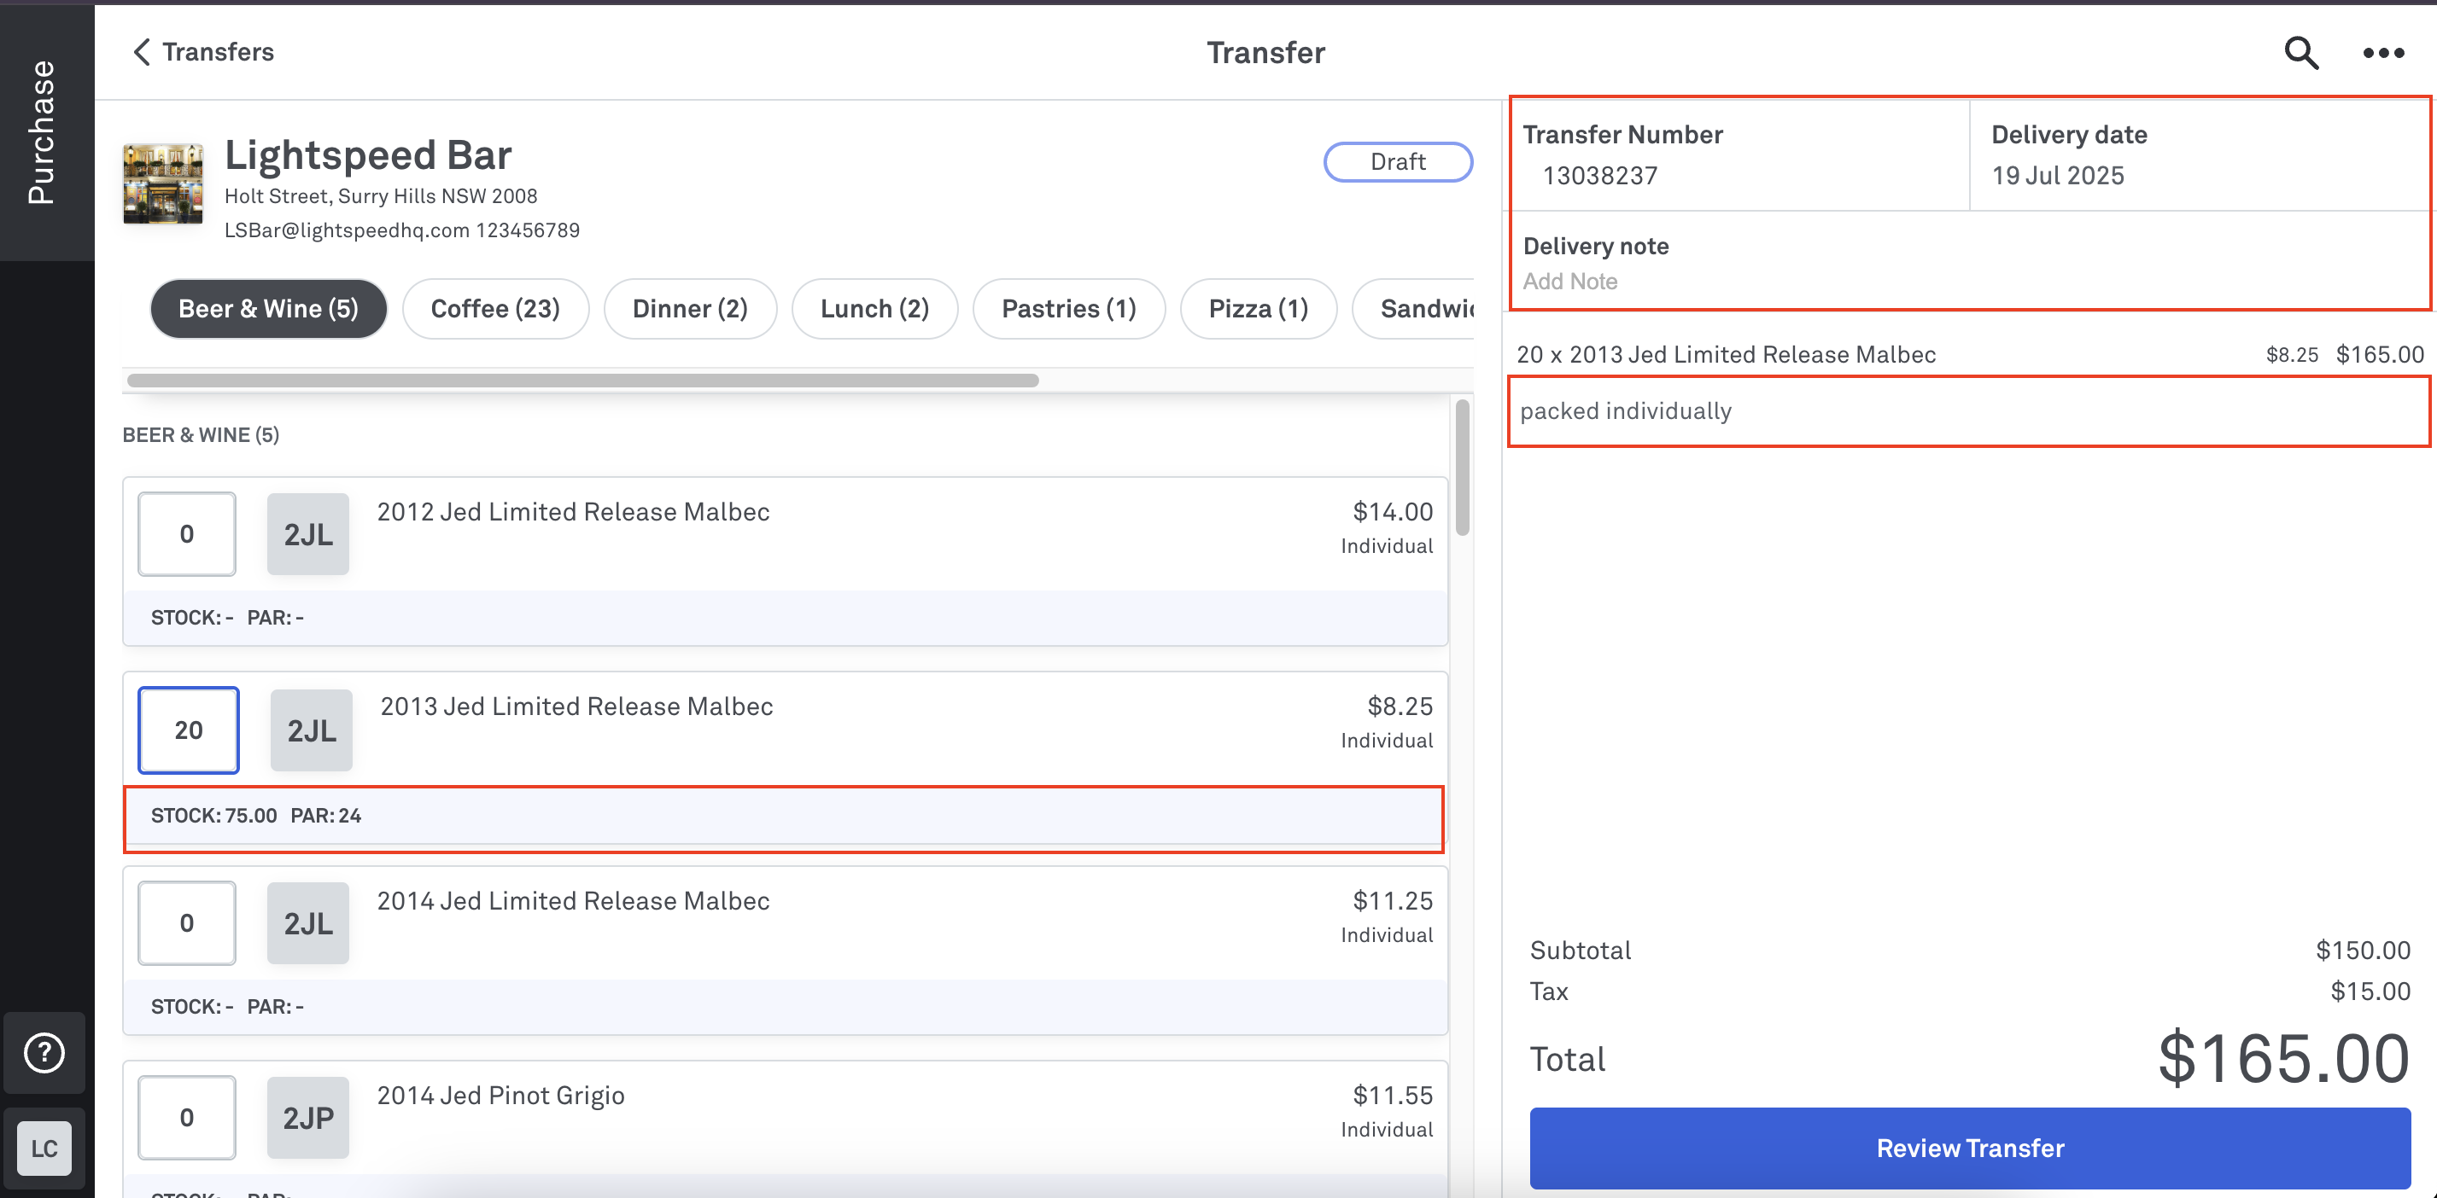Click the 2JP icon for 2014 Jed Pinot Grigio

pyautogui.click(x=308, y=1118)
